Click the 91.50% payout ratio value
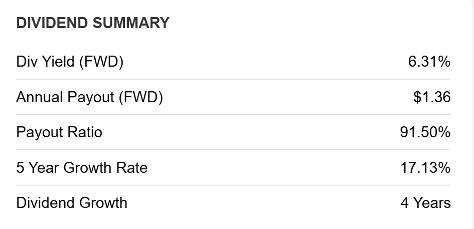474x229 pixels. (x=425, y=132)
